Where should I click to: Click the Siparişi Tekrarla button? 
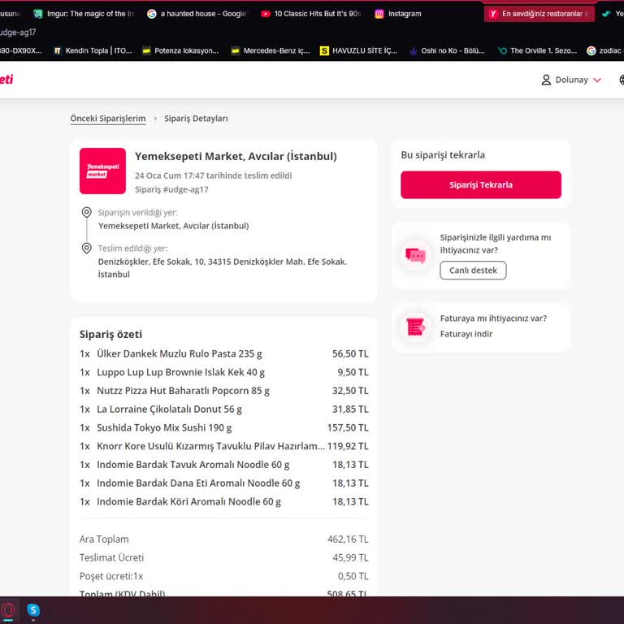click(481, 185)
